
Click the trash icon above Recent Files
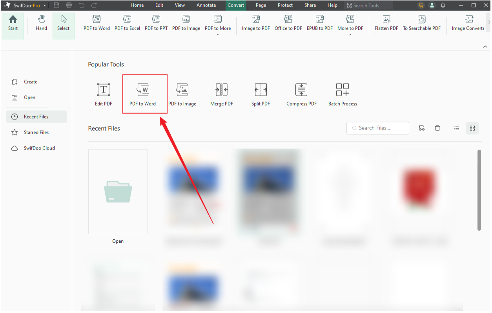point(437,128)
